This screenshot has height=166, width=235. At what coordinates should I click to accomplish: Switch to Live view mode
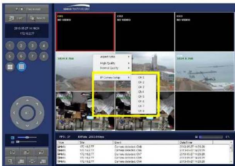[16, 18]
